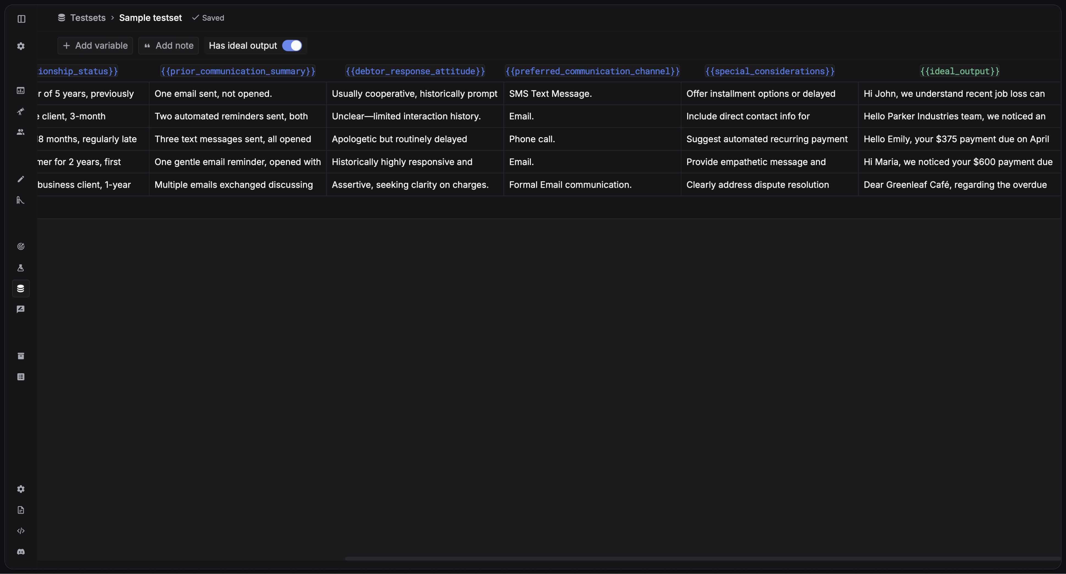This screenshot has height=574, width=1066.
Task: Open the code brackets API icon
Action: [21, 531]
